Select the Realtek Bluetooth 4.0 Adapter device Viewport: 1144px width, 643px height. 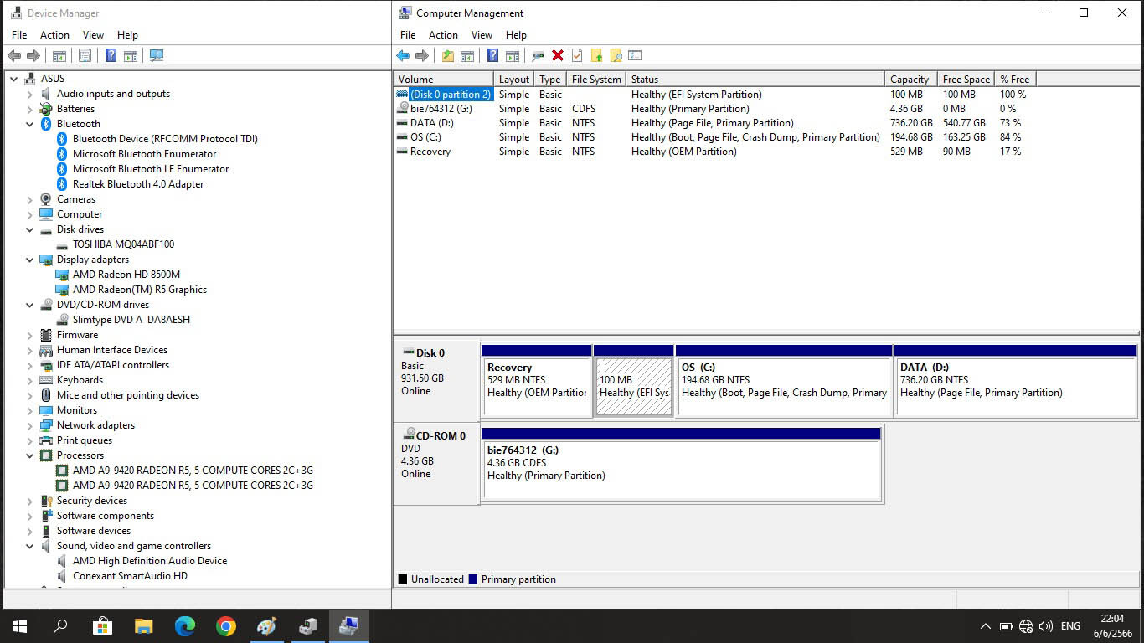[138, 184]
